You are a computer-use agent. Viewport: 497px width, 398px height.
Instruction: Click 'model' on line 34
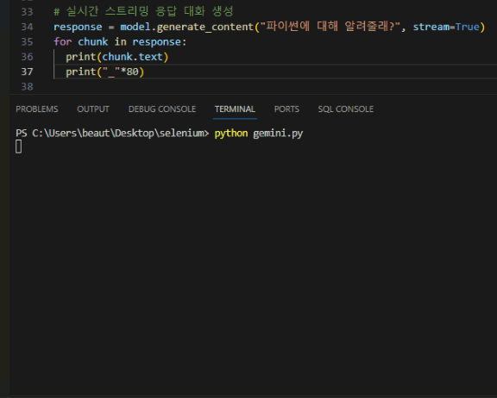135,27
